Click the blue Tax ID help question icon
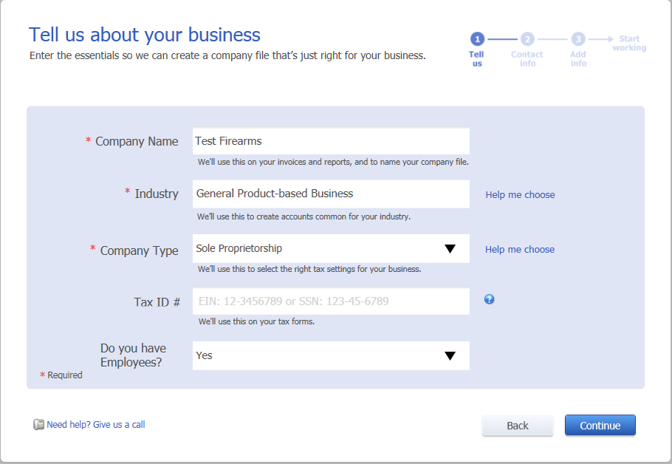The image size is (672, 464). point(489,299)
